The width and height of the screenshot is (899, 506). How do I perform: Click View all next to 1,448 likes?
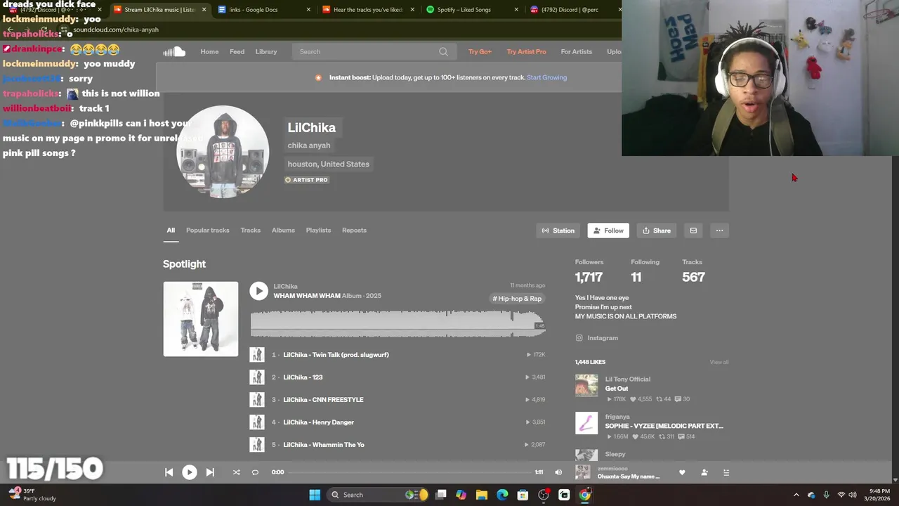[719, 362]
